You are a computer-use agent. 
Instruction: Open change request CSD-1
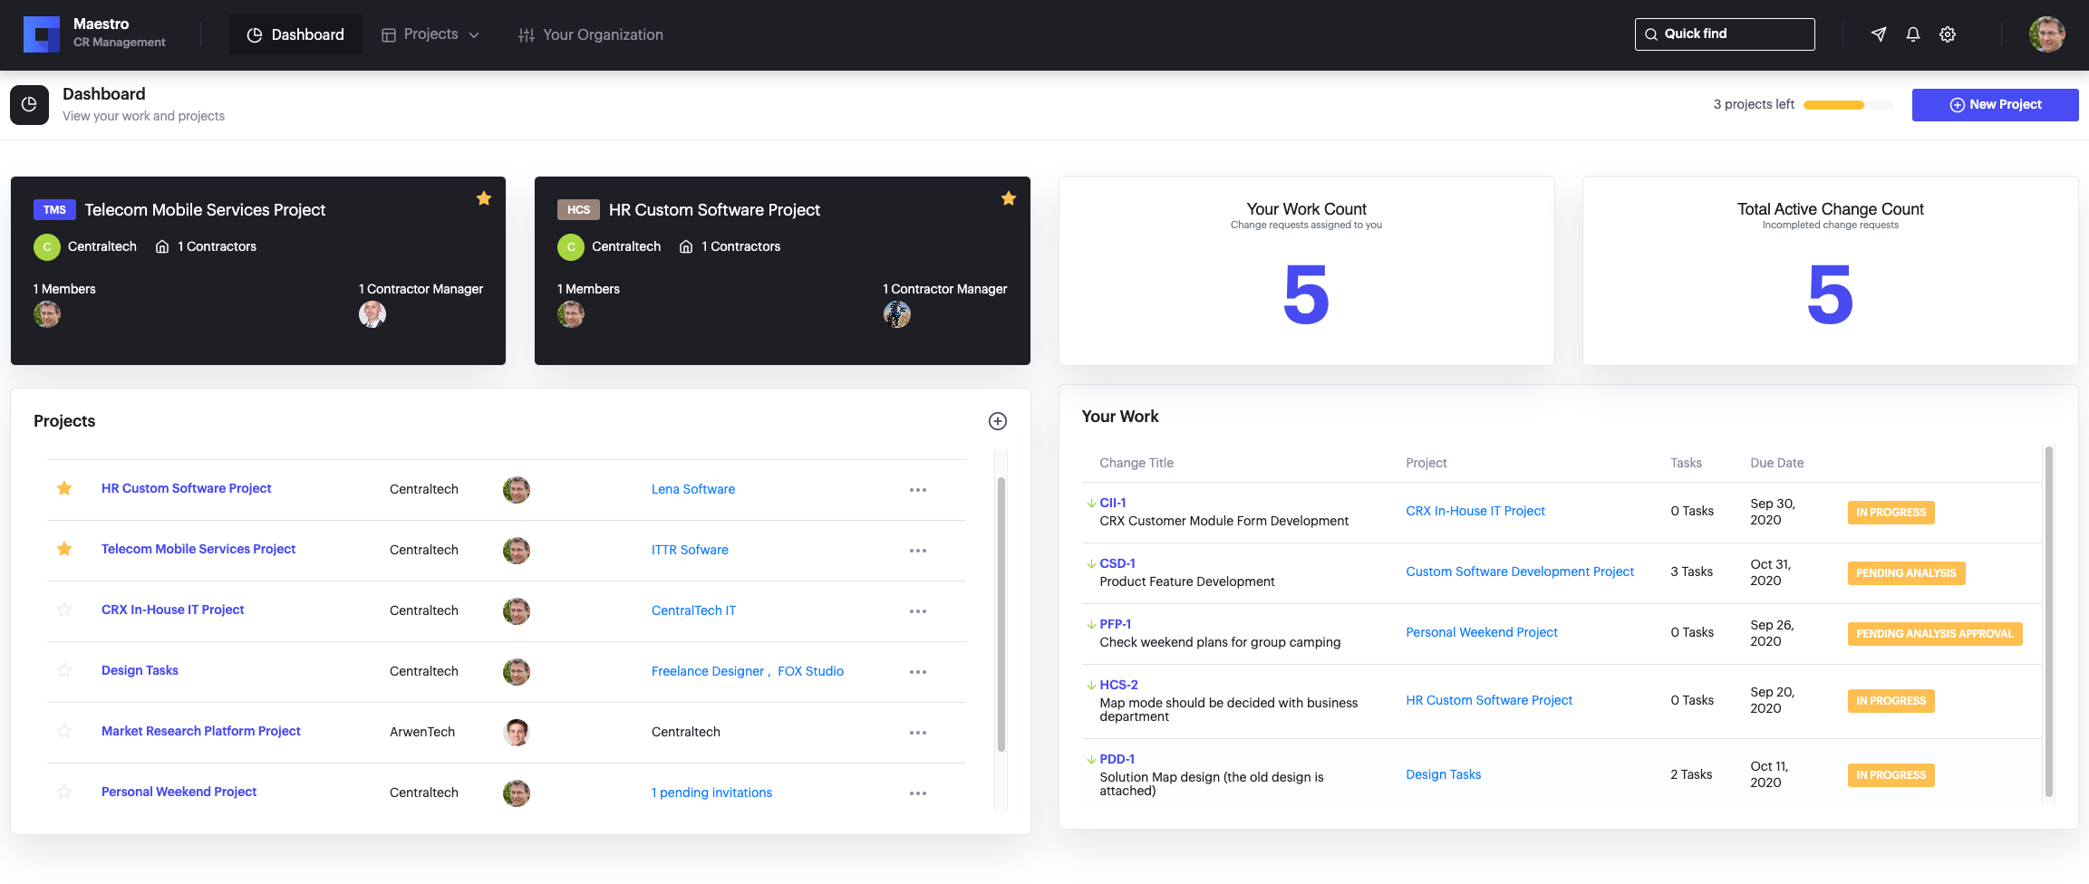coord(1117,563)
